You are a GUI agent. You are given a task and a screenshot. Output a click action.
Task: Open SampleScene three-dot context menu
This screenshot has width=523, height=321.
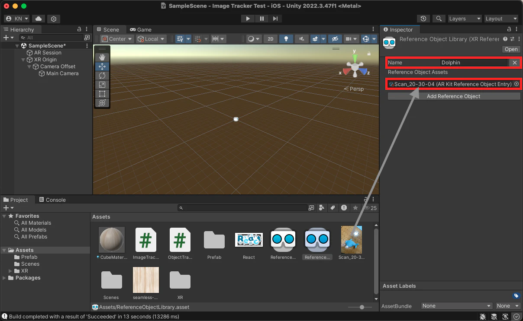87,46
